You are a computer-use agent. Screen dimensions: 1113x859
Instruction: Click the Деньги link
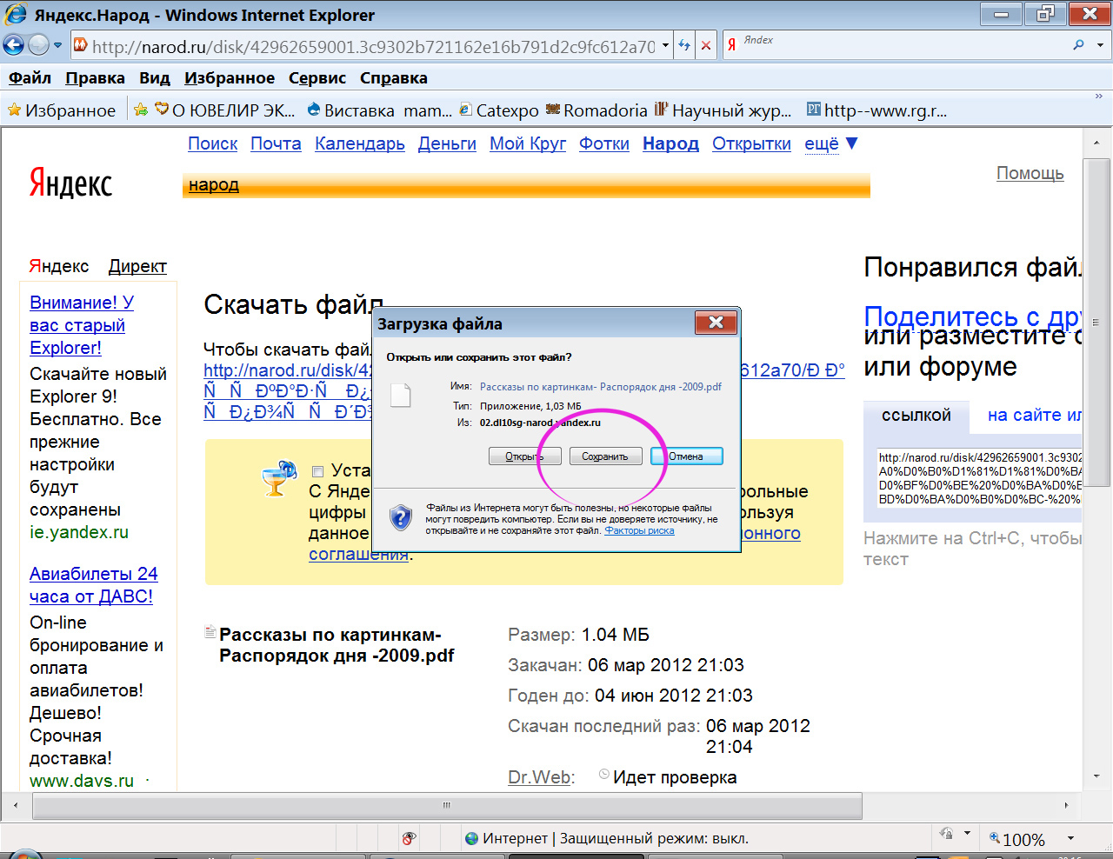point(447,143)
